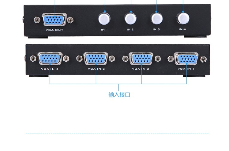The image size is (229, 151).
Task: Click the IN 3 silver button
Action: click(x=157, y=19)
